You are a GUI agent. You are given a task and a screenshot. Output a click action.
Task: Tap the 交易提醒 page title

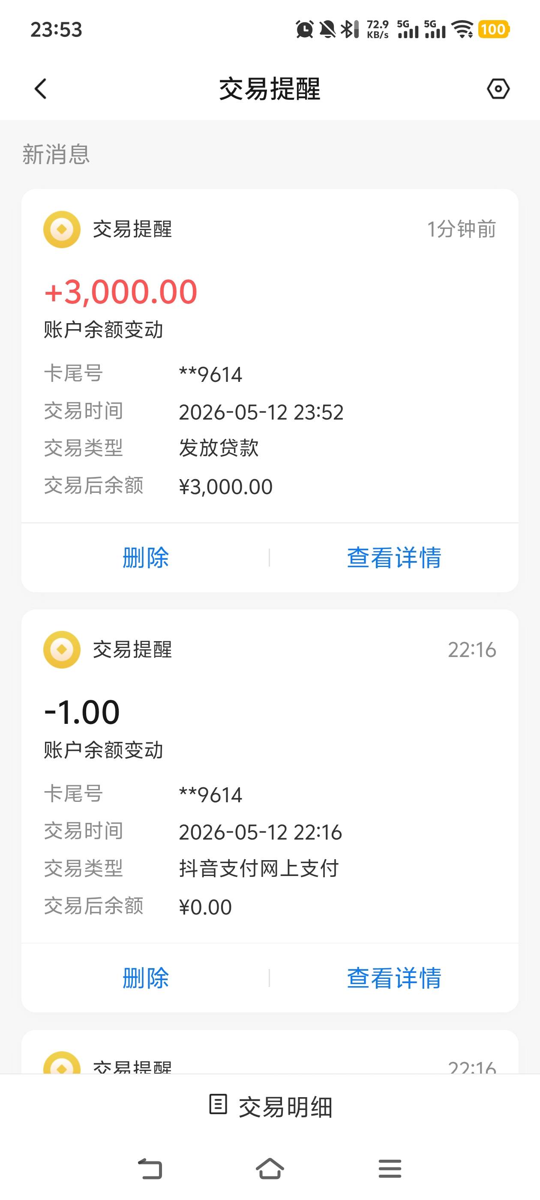[x=270, y=89]
